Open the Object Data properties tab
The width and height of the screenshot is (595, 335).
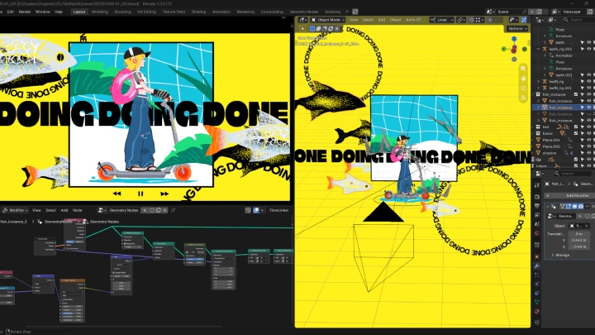click(x=537, y=302)
